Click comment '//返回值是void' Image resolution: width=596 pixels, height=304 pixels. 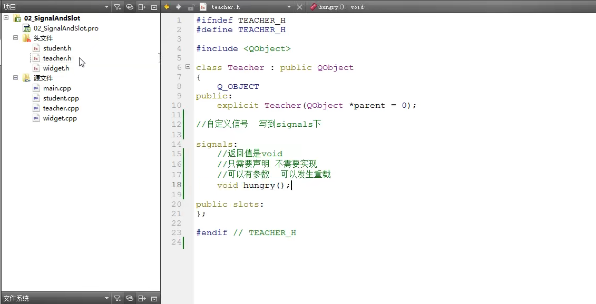click(250, 154)
